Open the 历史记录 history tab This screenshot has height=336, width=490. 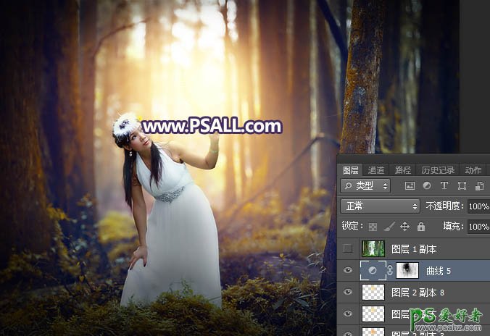[438, 170]
